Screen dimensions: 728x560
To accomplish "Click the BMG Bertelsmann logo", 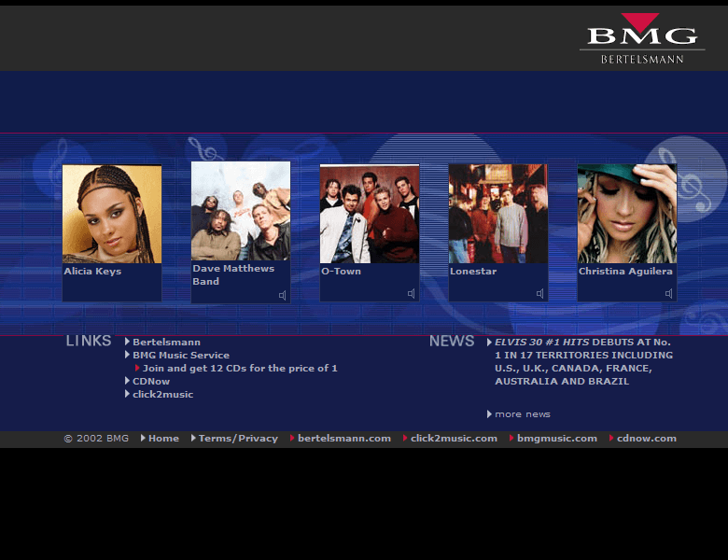I will [x=642, y=38].
